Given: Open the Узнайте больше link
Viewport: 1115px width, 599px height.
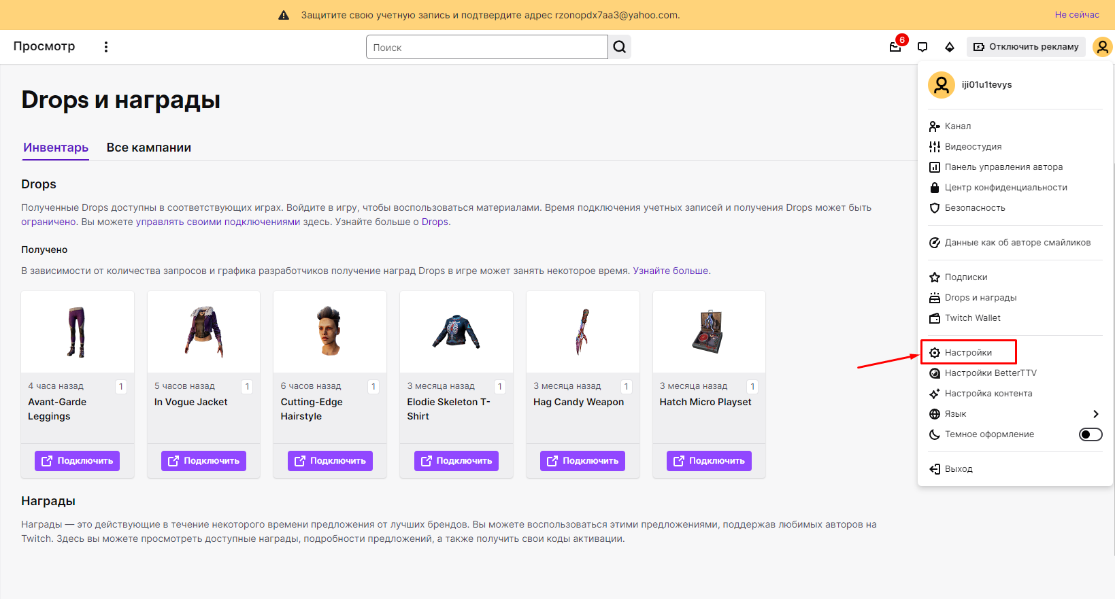Looking at the screenshot, I should point(671,271).
